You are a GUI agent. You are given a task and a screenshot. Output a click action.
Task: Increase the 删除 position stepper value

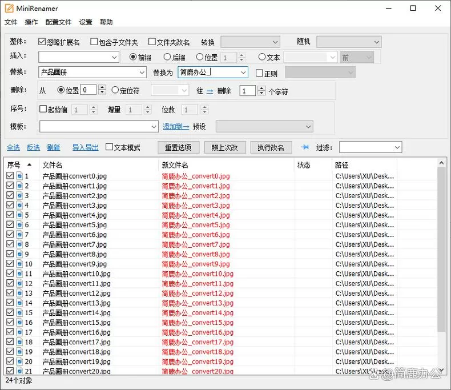(x=102, y=87)
